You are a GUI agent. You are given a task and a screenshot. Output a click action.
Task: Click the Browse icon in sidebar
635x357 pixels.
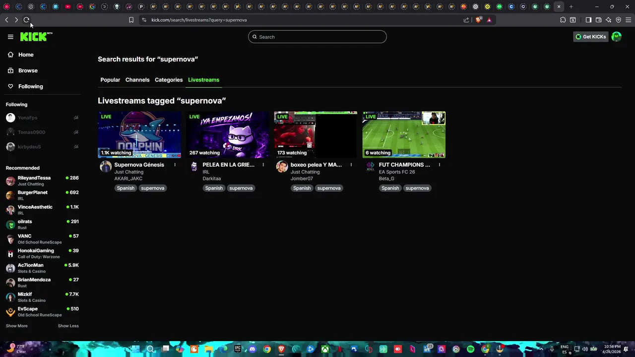point(10,70)
